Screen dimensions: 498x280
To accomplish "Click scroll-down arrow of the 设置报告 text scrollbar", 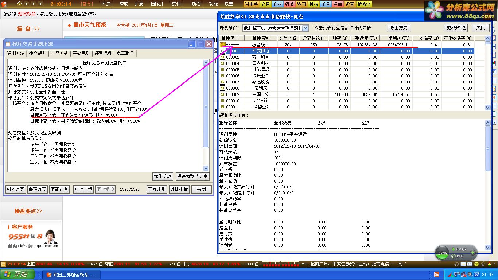I will pyautogui.click(x=206, y=168).
